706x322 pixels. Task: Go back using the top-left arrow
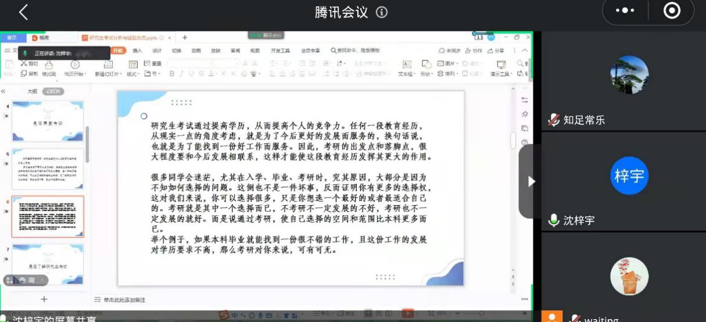pos(23,12)
